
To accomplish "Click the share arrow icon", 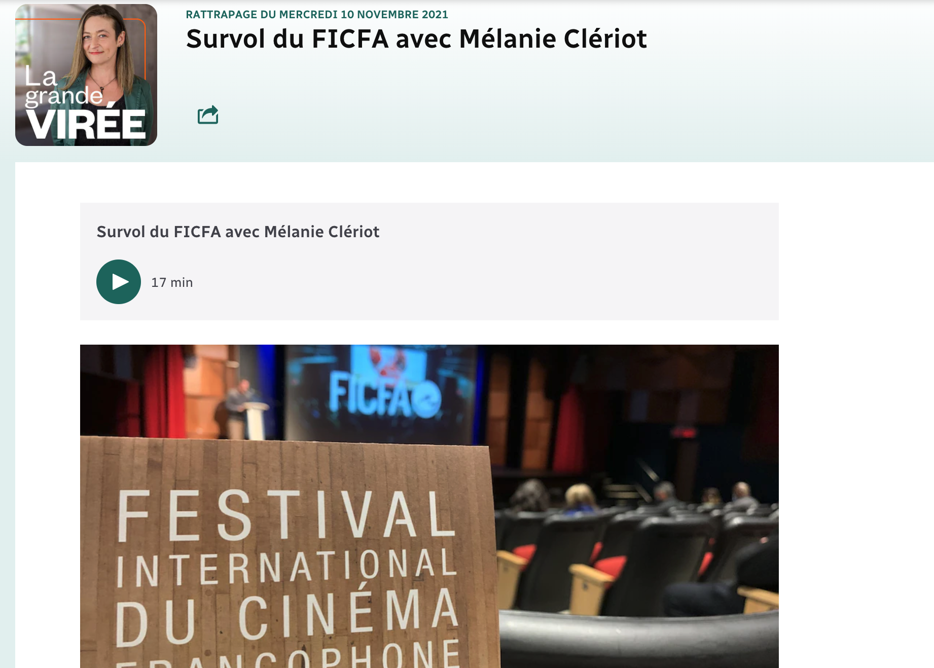I will pos(208,115).
